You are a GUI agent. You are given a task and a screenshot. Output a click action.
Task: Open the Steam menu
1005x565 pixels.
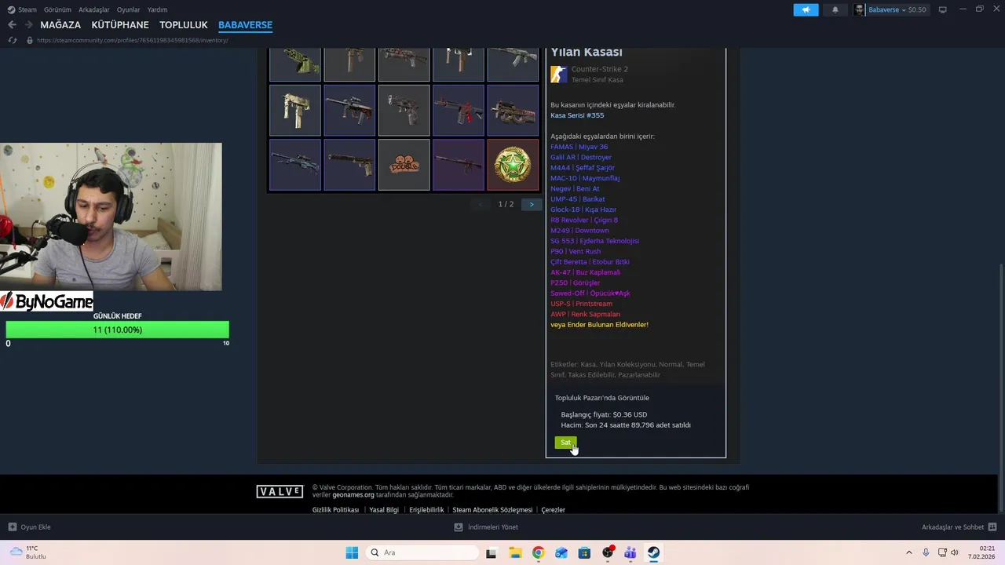point(22,9)
